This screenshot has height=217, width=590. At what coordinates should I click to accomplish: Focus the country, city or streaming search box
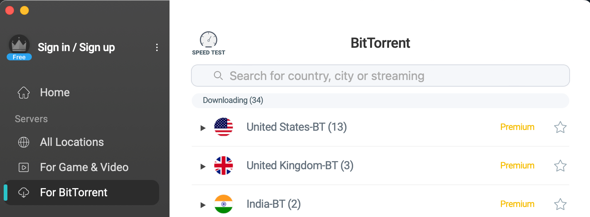click(x=381, y=76)
